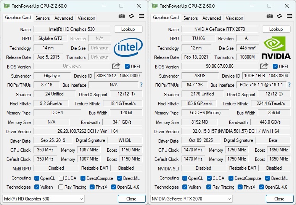Click the Pixel Fillrate value 9.2 GPixel/s

51,103
